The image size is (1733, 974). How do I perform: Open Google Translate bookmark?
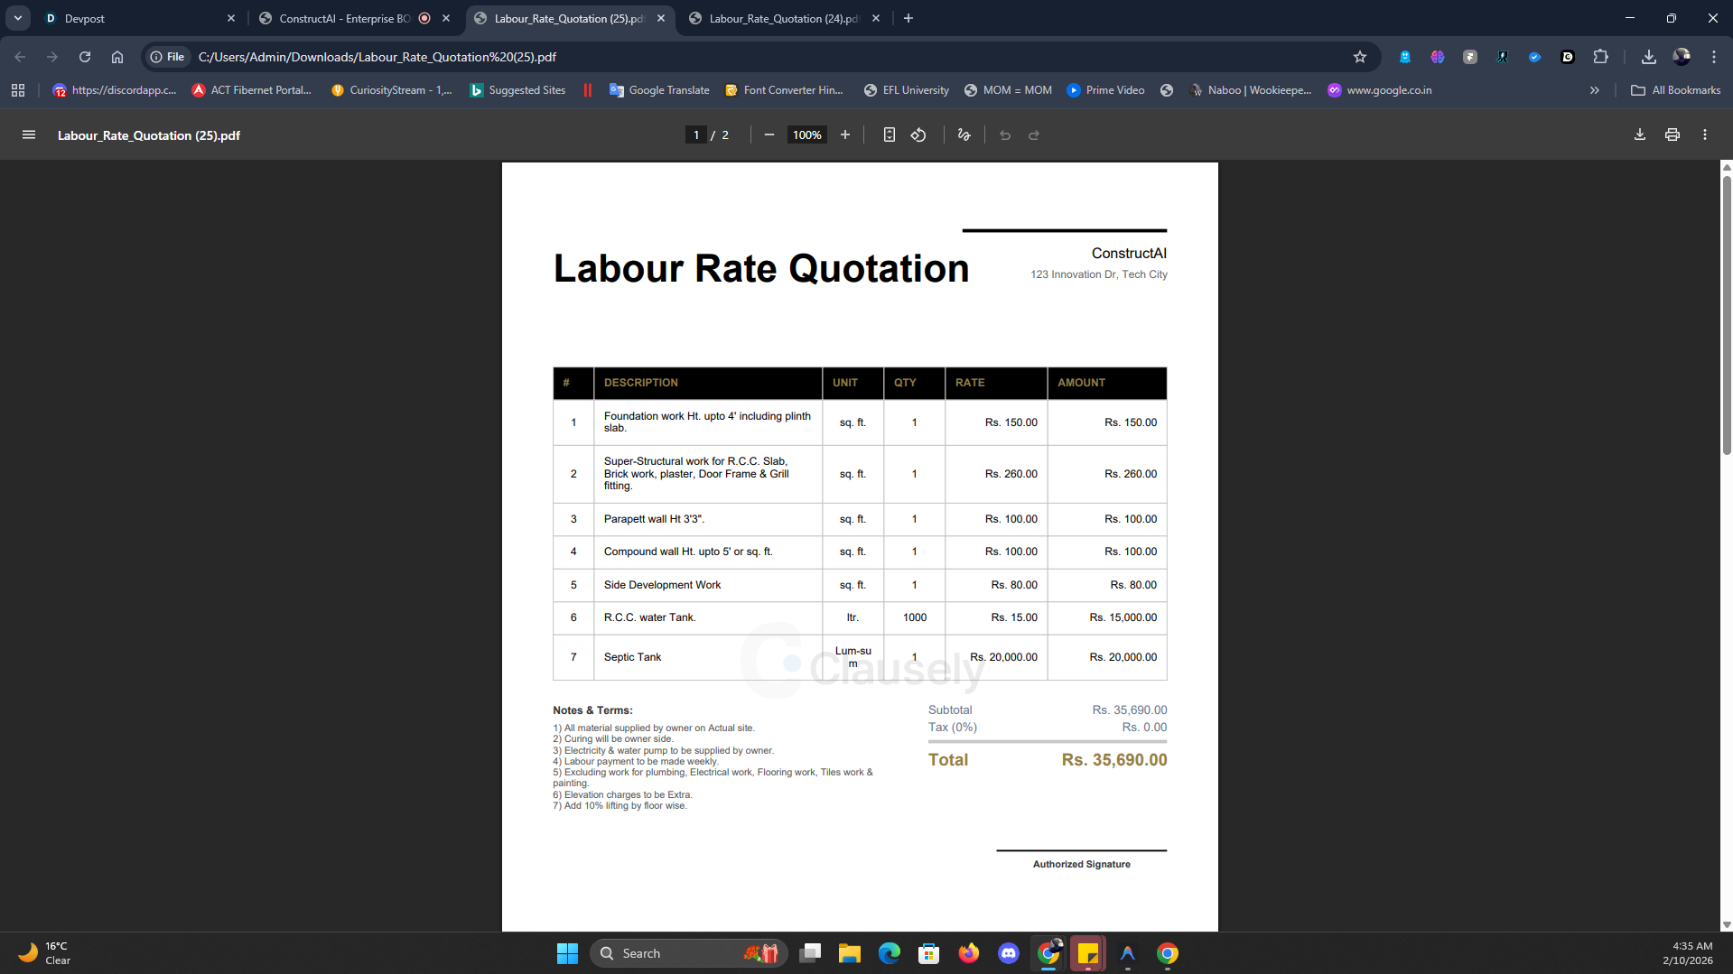tap(660, 90)
